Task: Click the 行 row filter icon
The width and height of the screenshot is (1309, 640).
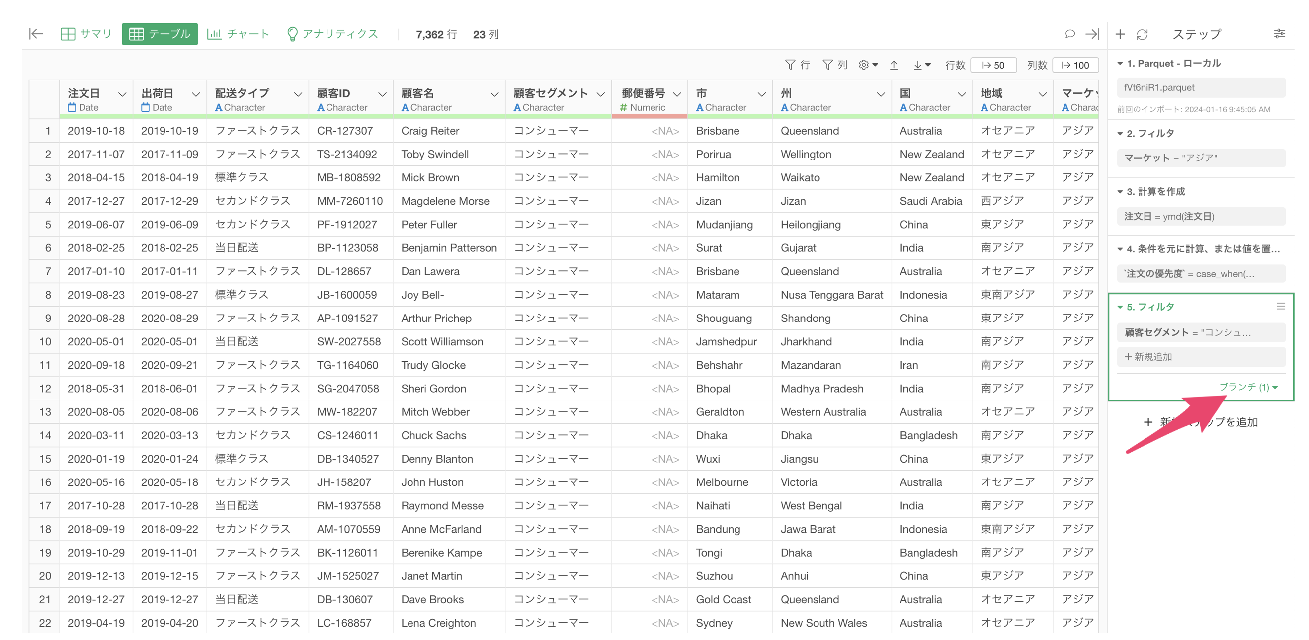Action: [797, 65]
